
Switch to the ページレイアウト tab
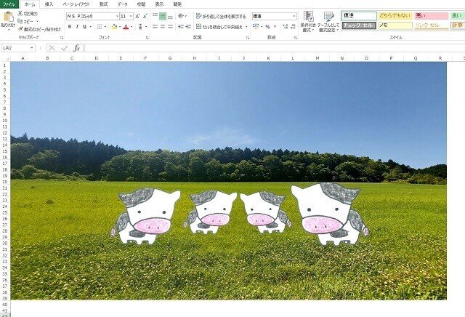click(x=76, y=4)
